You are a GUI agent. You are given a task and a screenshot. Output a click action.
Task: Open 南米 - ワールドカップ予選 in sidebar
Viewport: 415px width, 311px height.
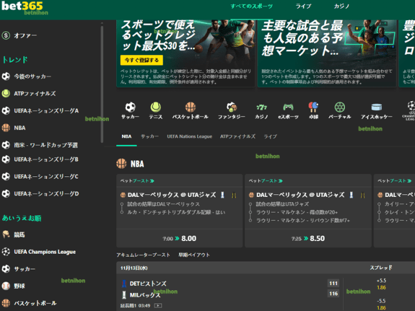(45, 145)
